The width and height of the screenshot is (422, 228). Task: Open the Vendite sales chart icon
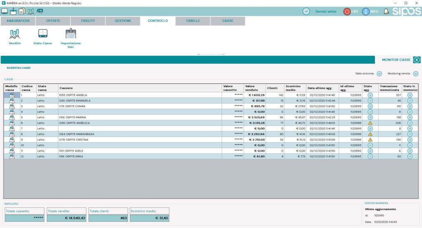[x=15, y=34]
